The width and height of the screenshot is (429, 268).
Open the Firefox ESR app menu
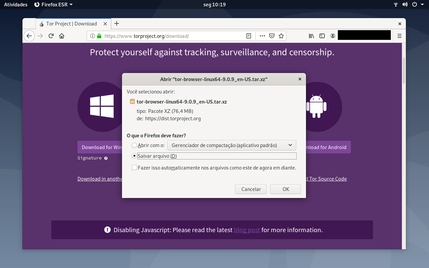point(54,5)
